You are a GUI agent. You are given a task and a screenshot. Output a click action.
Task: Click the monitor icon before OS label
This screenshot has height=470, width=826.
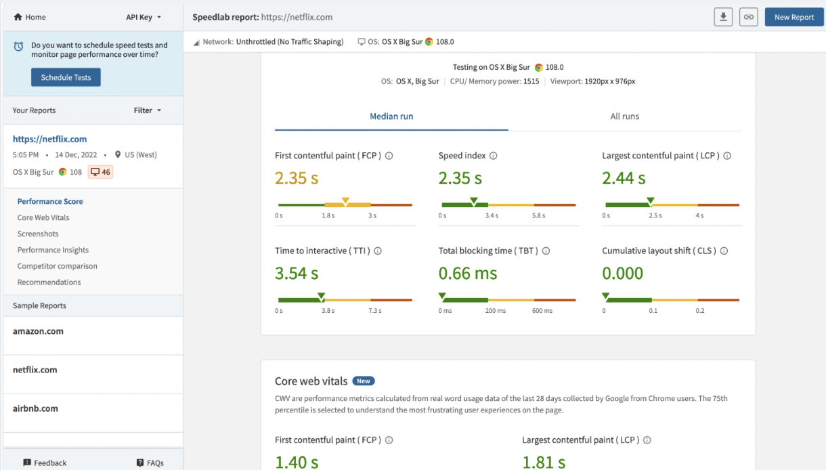coord(362,42)
